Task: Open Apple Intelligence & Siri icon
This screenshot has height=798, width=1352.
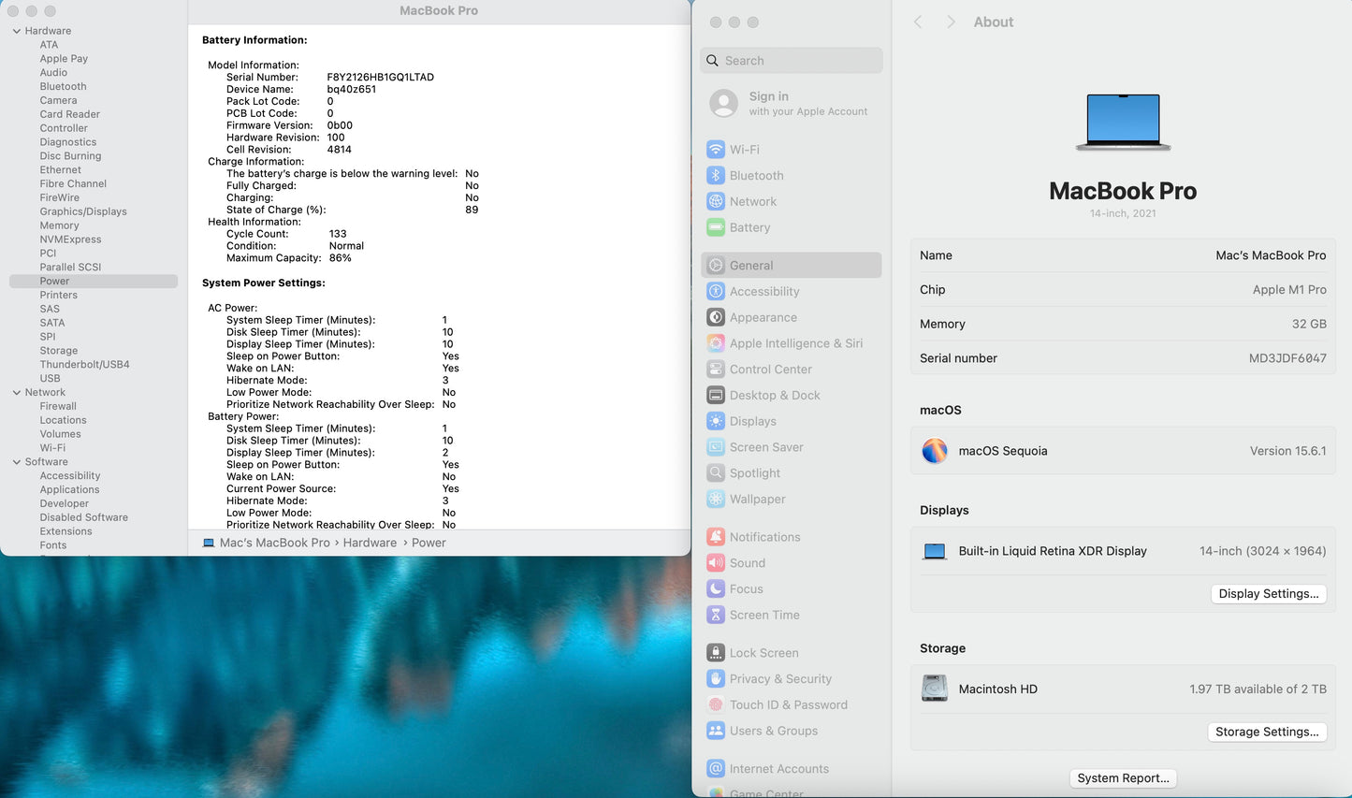Action: click(716, 343)
